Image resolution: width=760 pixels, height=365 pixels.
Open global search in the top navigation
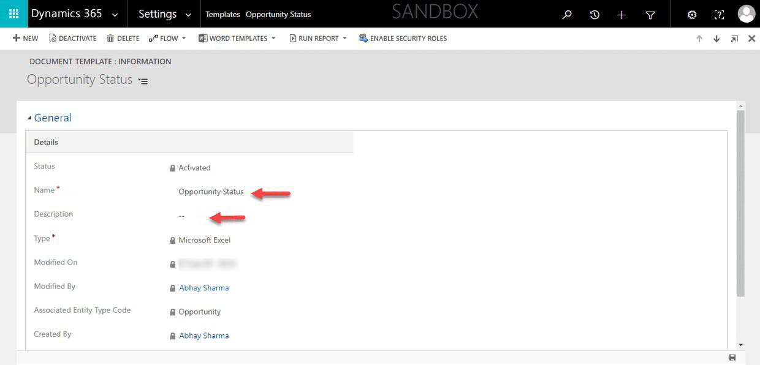coord(566,14)
